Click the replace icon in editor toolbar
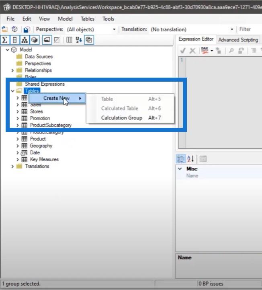The width and height of the screenshot is (262, 290). click(x=241, y=50)
